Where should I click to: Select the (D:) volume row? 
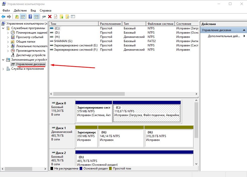[124, 33]
